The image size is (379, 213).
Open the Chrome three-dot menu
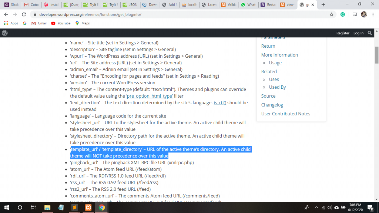tap(373, 14)
